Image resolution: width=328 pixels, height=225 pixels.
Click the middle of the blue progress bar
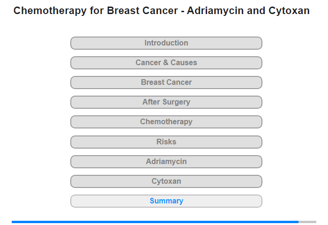155,222
